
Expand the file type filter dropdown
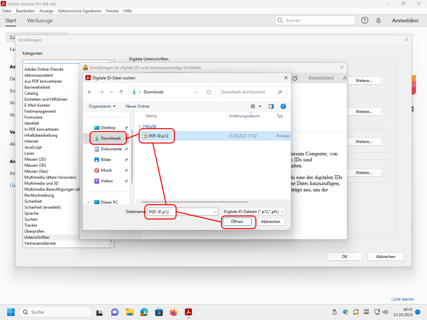(x=282, y=212)
